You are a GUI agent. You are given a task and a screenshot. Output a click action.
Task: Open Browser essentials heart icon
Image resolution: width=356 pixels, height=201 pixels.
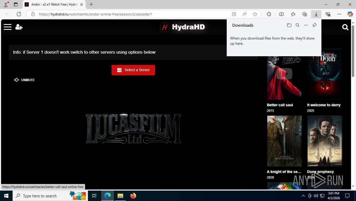(328, 14)
